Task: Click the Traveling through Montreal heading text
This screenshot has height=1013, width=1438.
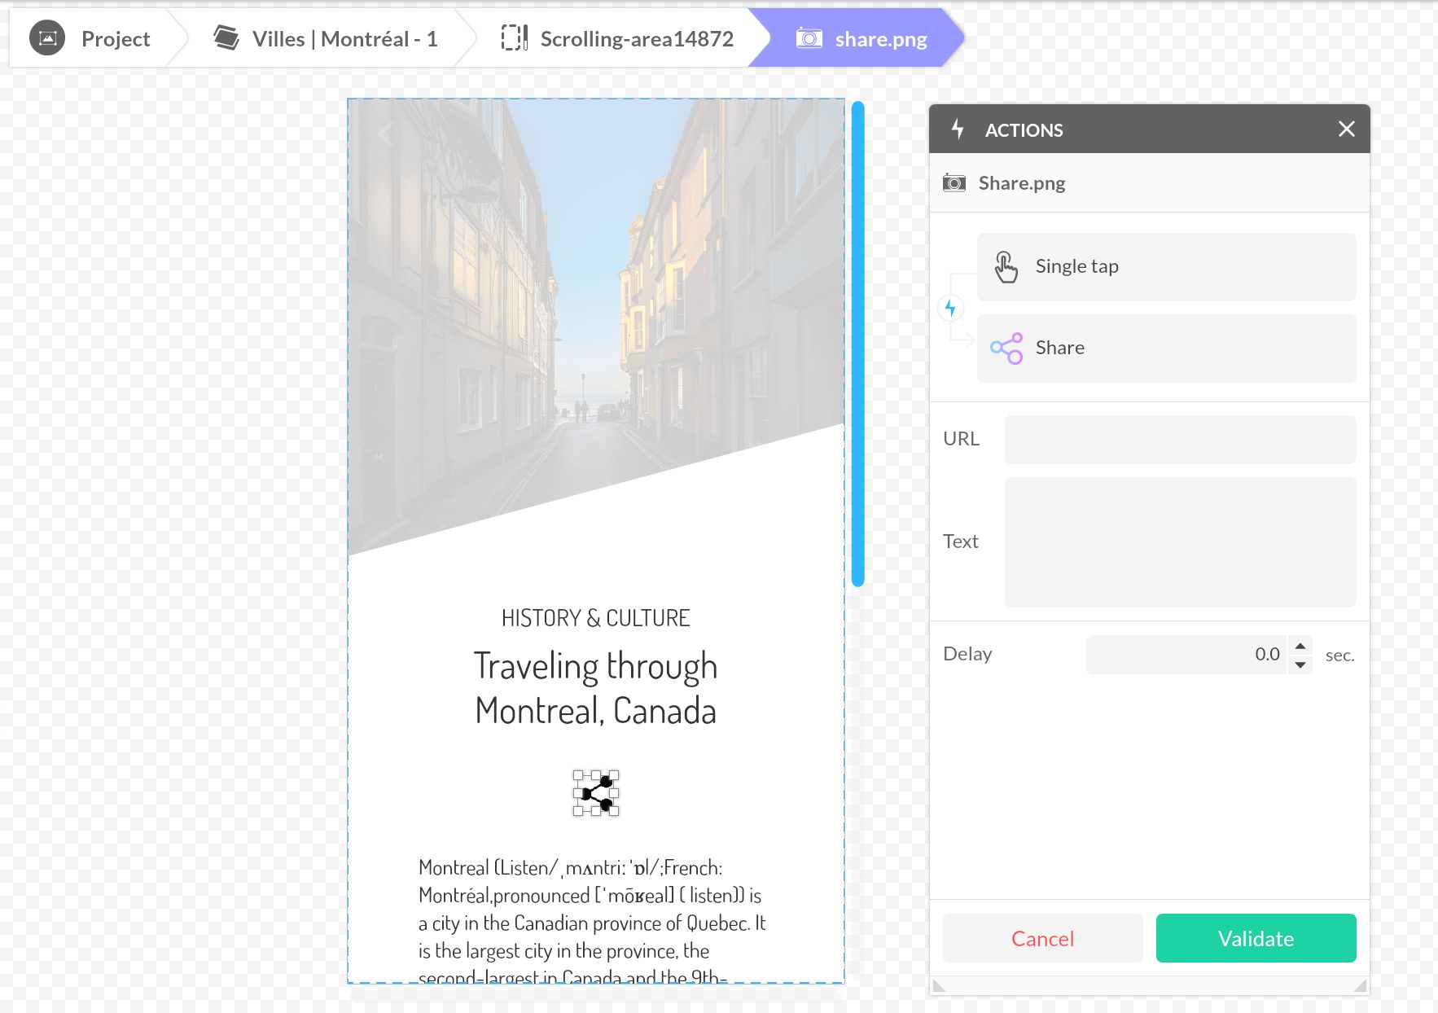Action: click(596, 688)
